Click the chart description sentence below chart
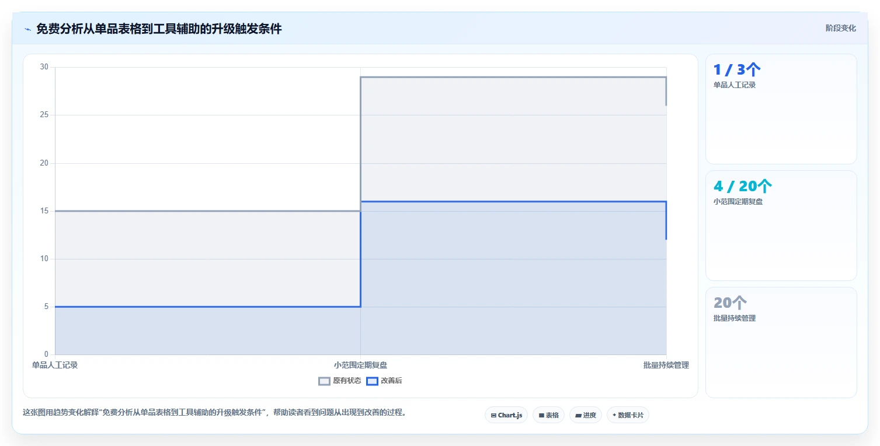The width and height of the screenshot is (880, 446). [x=214, y=413]
